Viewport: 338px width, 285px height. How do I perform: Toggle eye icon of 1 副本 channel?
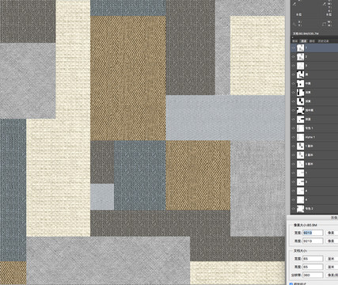click(294, 146)
